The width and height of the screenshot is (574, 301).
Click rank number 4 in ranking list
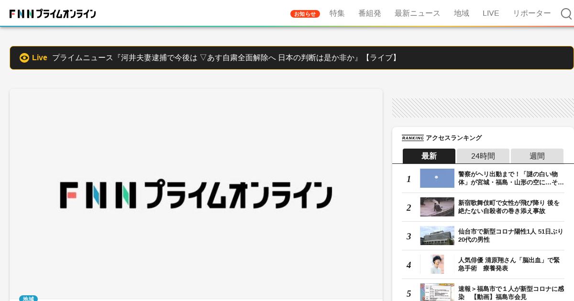[409, 265]
